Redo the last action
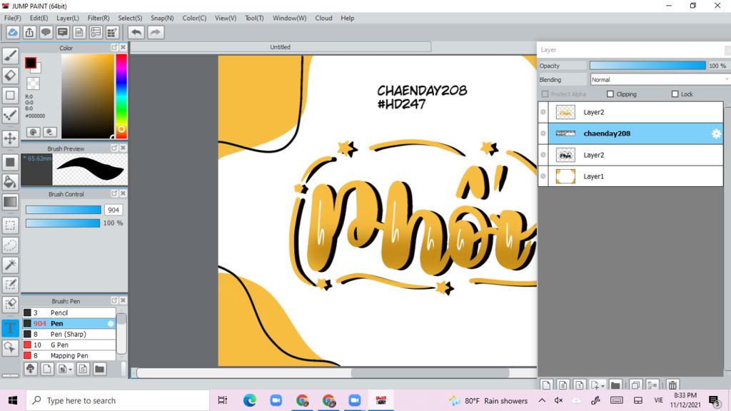Image resolution: width=731 pixels, height=411 pixels. pos(156,32)
